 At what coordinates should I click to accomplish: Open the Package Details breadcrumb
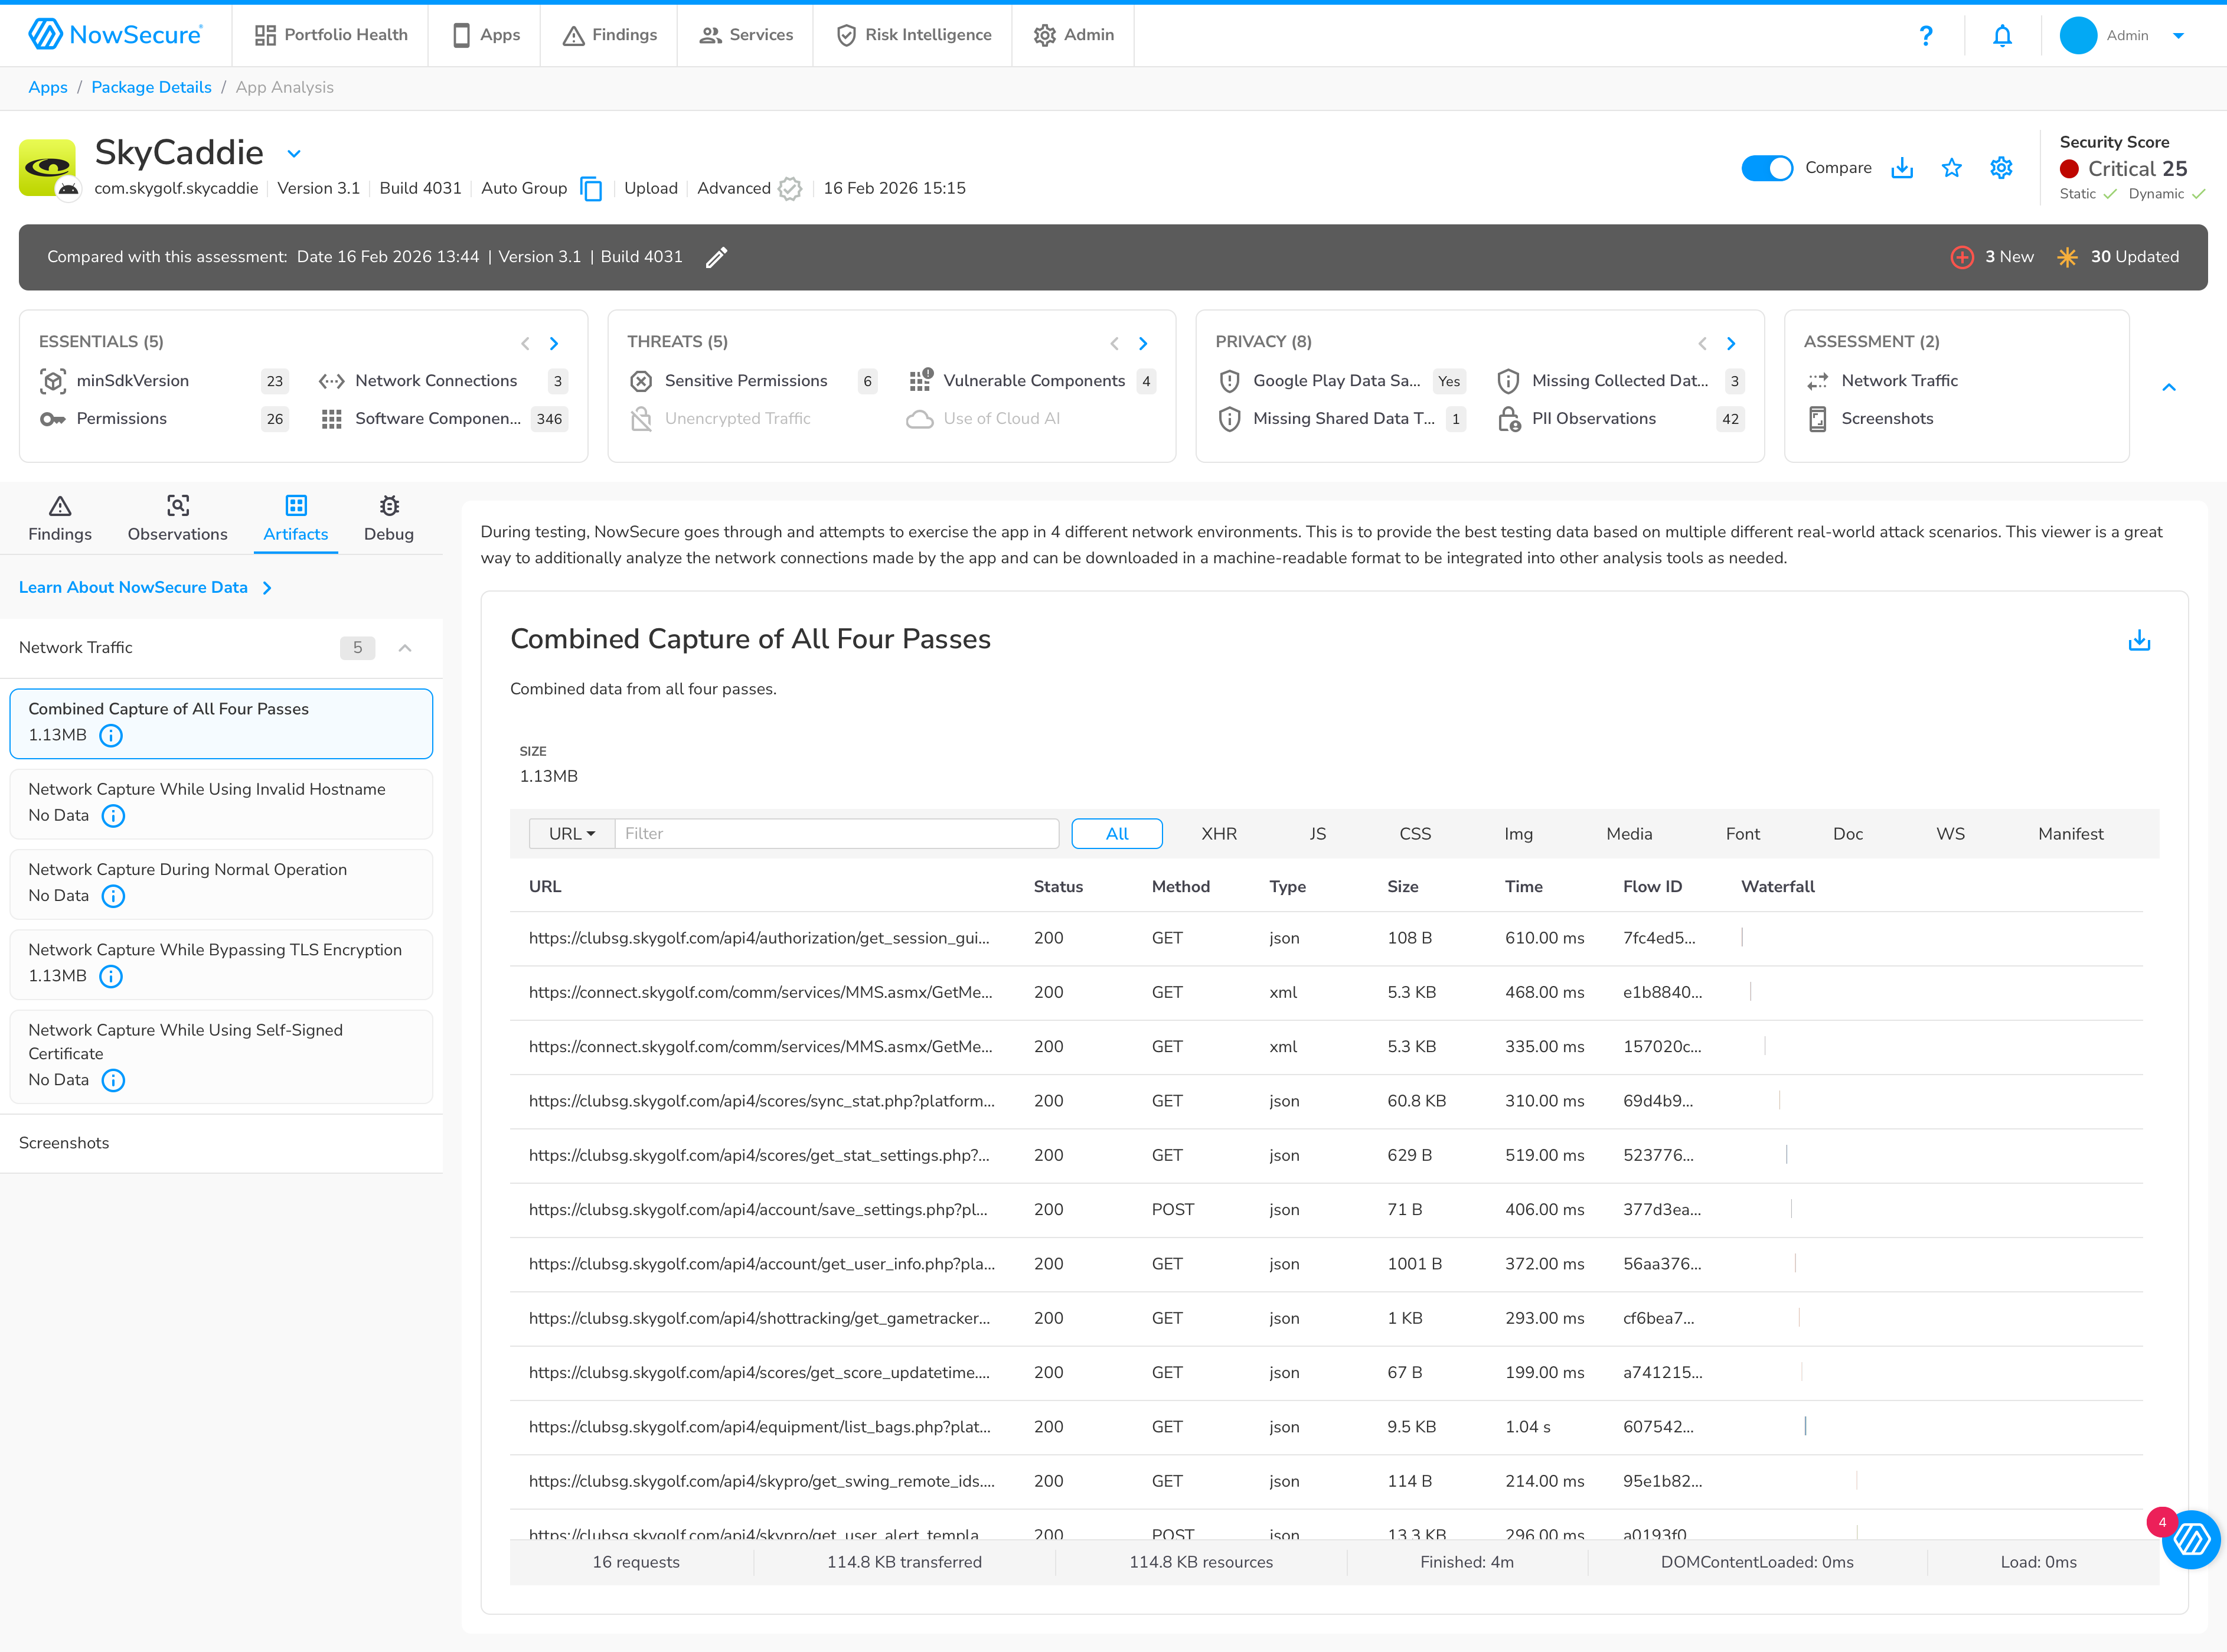pos(151,87)
